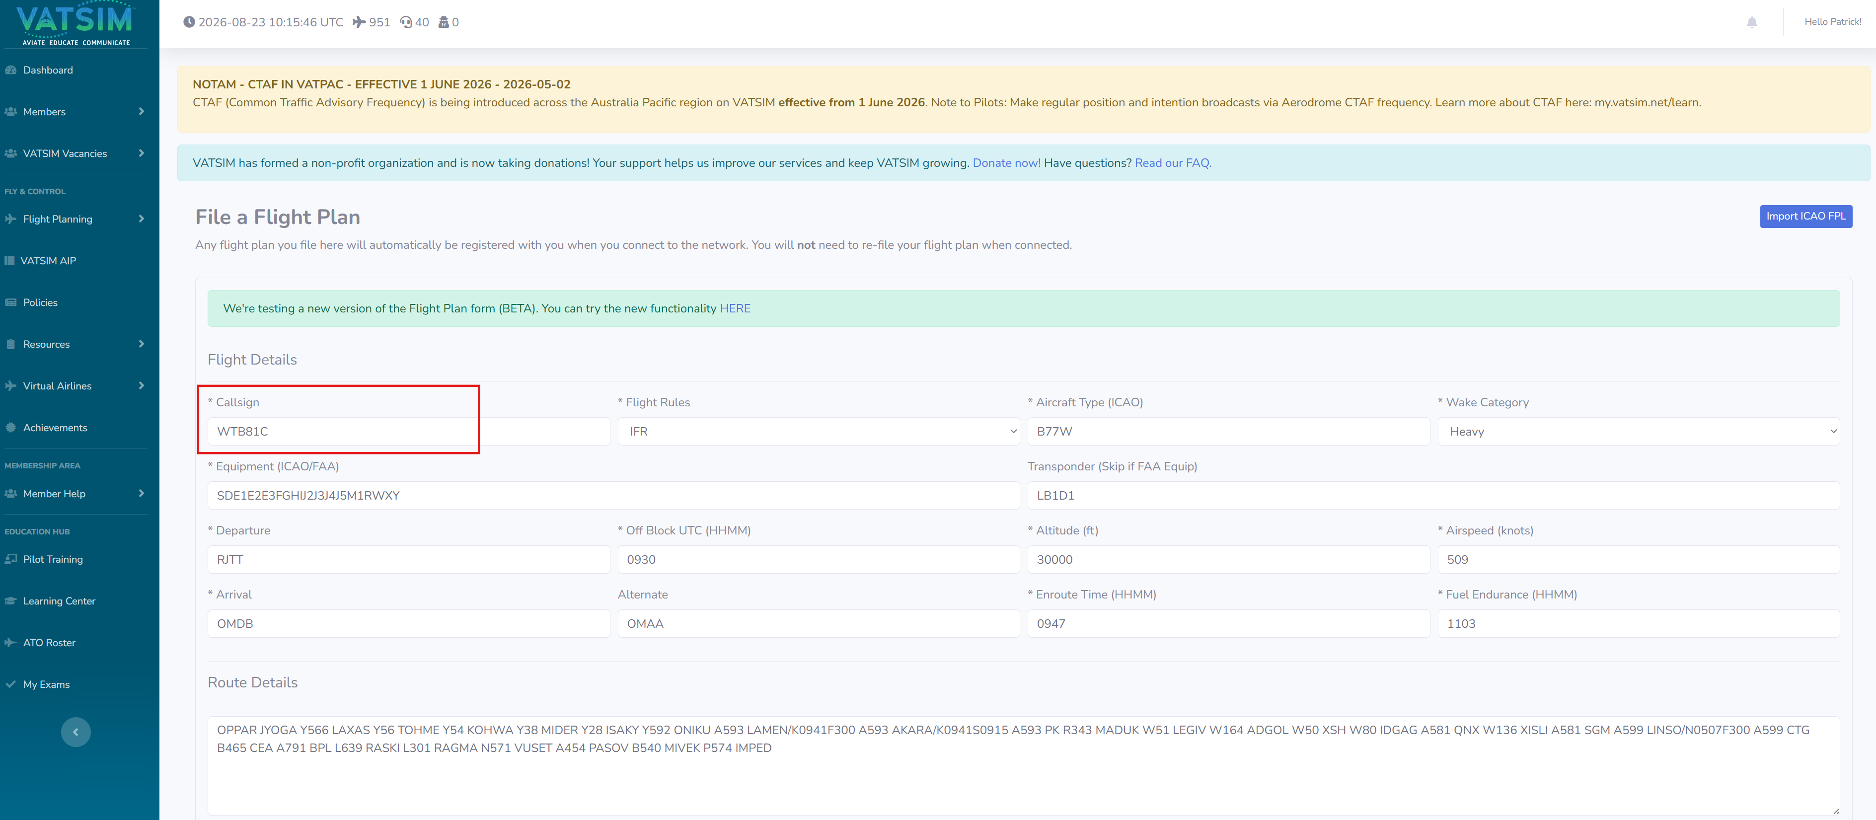Click the Import ICAO FPL button
This screenshot has width=1876, height=820.
click(x=1805, y=216)
